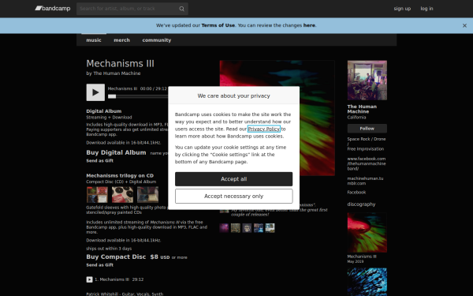Open the fourth supporter avatar
The width and height of the screenshot is (473, 296).
point(259,228)
